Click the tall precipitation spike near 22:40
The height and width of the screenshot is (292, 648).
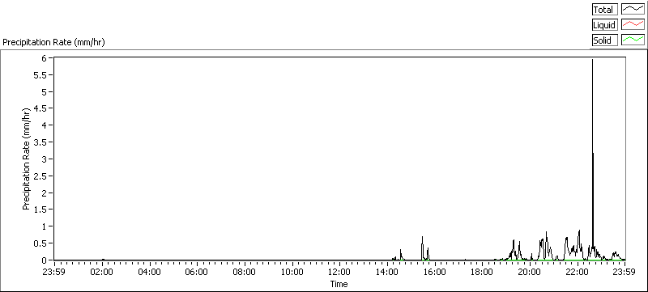[x=593, y=159]
